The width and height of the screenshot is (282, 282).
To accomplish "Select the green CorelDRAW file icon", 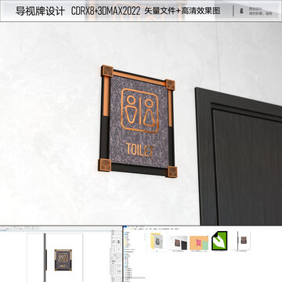I will click(x=219, y=240).
